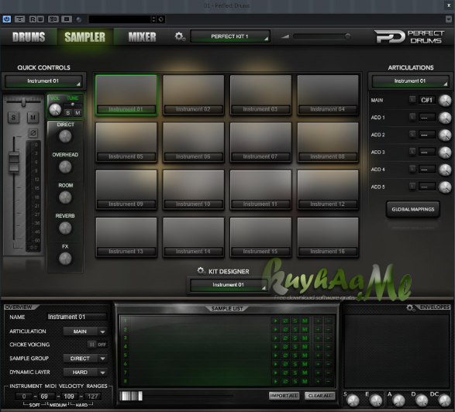Click the Import All button
The width and height of the screenshot is (455, 412).
click(x=284, y=396)
